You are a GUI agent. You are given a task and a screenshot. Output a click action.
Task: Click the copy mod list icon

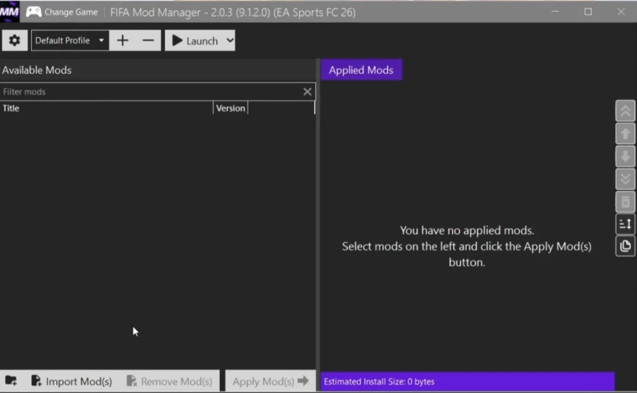pyautogui.click(x=625, y=246)
